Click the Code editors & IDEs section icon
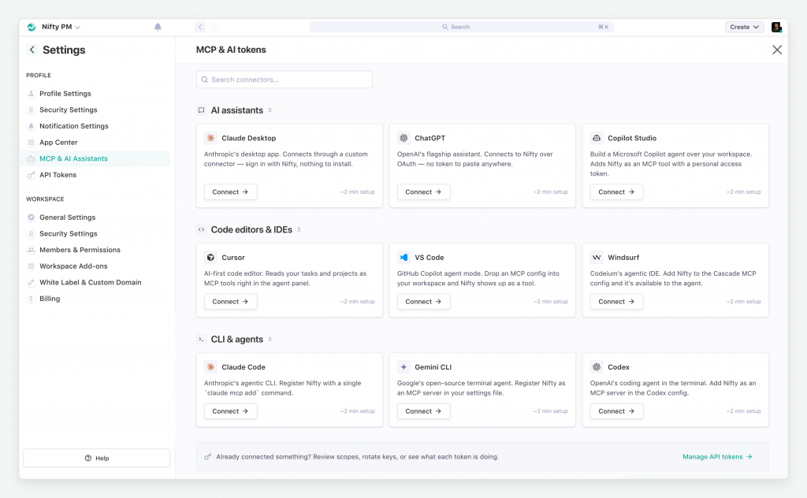 201,229
